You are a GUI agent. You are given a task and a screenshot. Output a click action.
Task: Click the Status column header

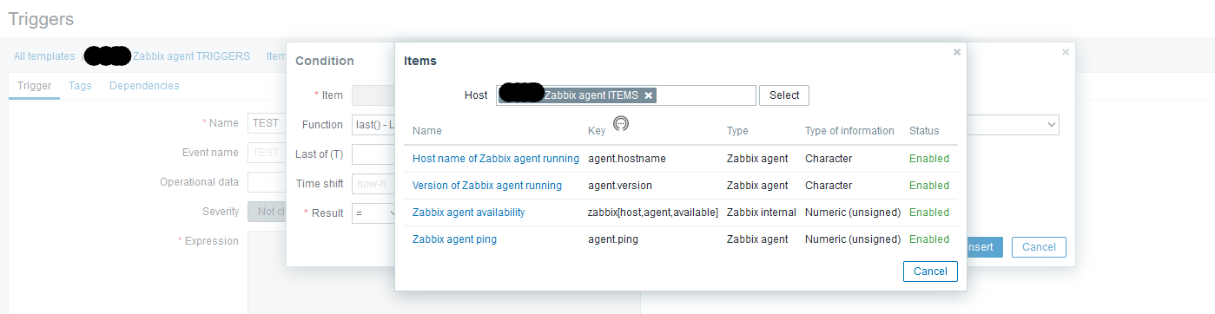coord(924,131)
